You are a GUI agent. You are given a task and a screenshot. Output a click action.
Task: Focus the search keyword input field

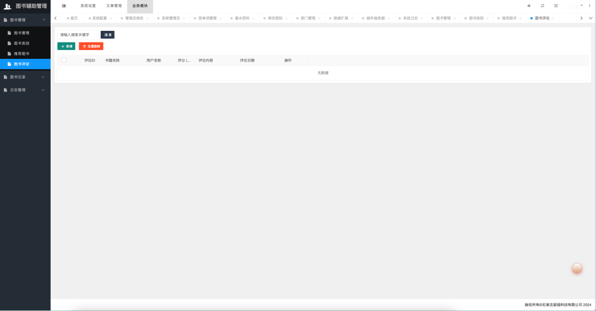pos(78,35)
